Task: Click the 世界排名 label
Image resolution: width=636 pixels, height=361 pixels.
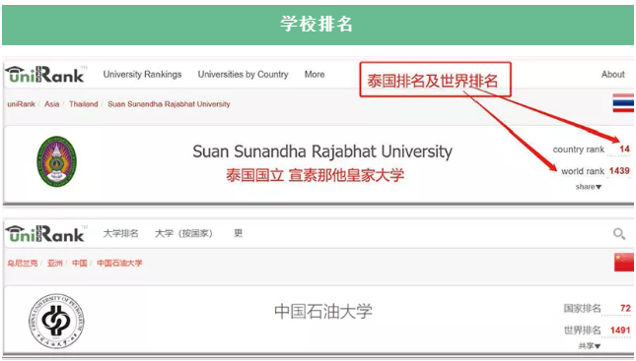Action: tap(583, 331)
